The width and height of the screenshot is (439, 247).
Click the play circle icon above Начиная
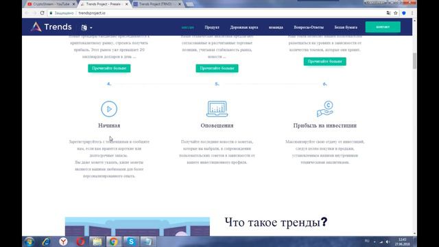(109, 109)
